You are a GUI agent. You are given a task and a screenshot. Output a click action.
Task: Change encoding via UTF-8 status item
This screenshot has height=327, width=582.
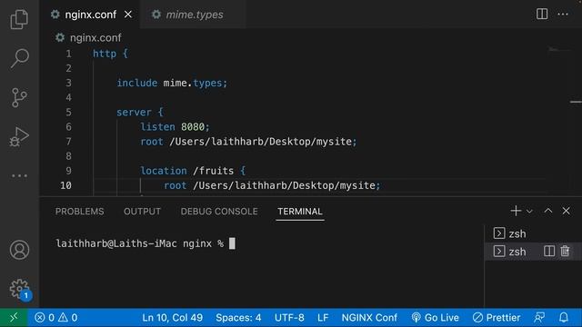[289, 318]
